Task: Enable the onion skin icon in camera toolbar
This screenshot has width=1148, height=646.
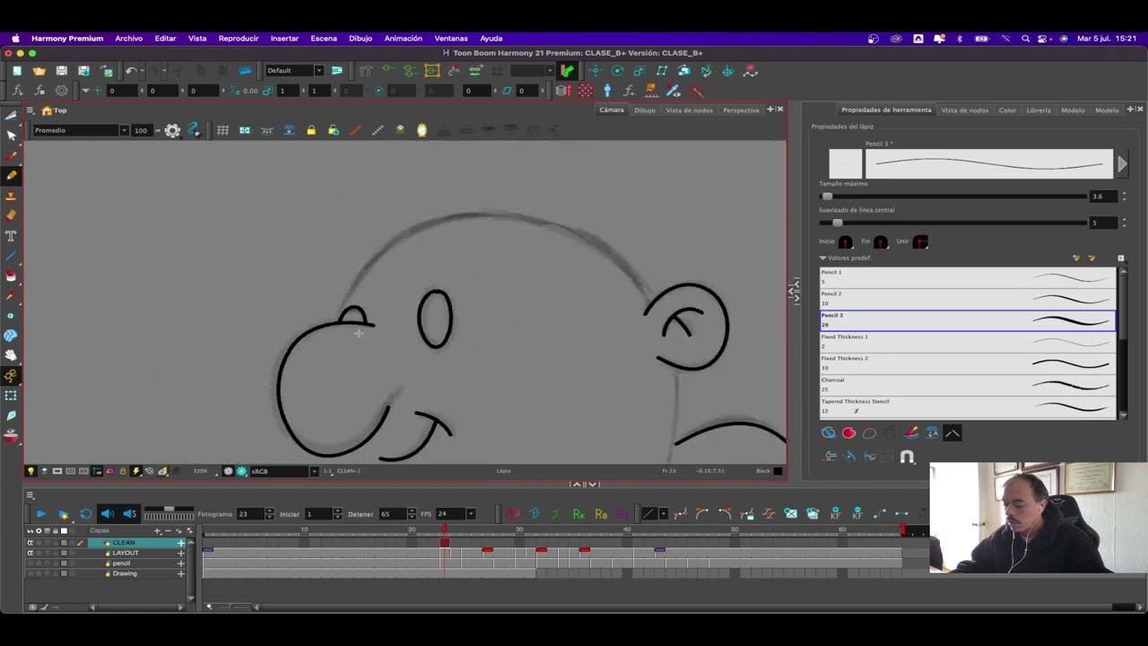Action: (x=422, y=131)
